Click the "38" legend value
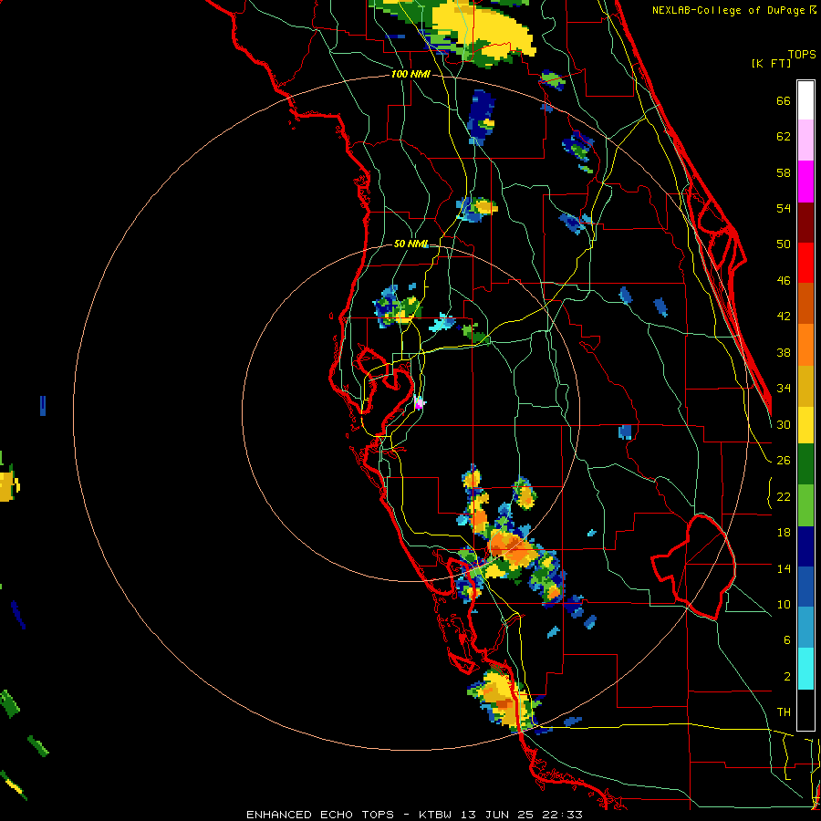 point(784,352)
